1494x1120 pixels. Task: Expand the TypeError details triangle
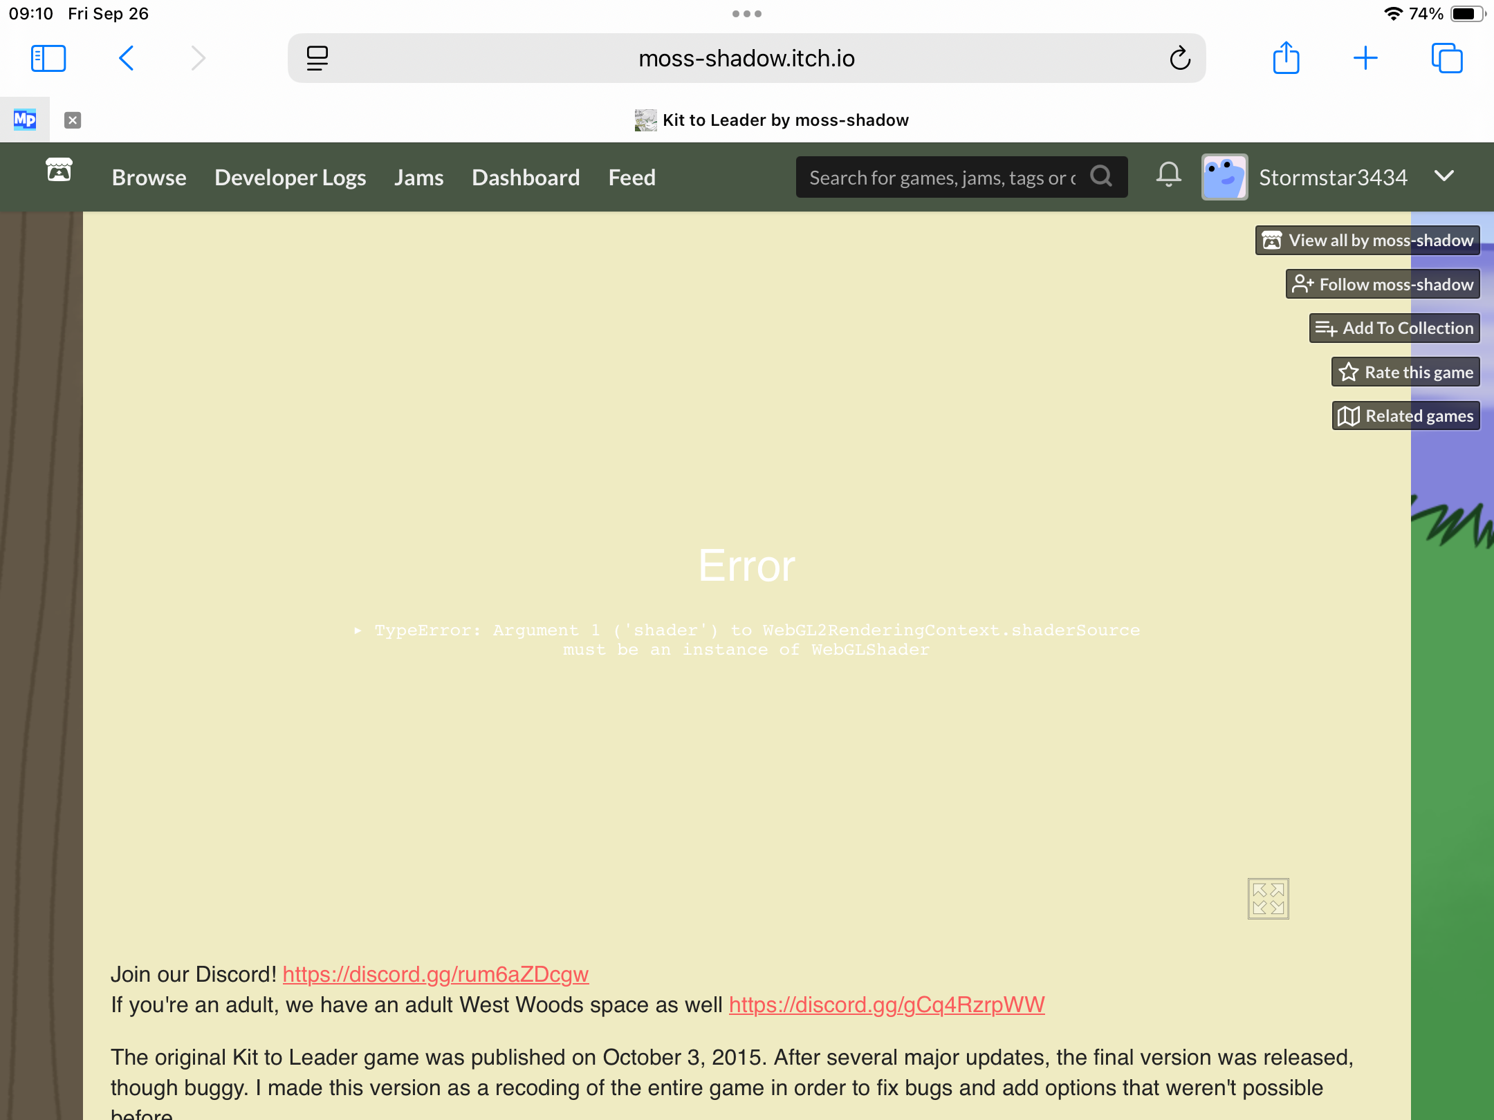click(x=358, y=631)
